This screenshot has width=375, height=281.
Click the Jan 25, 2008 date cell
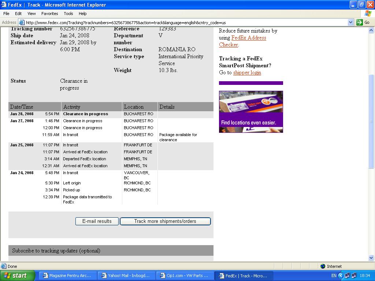22,145
